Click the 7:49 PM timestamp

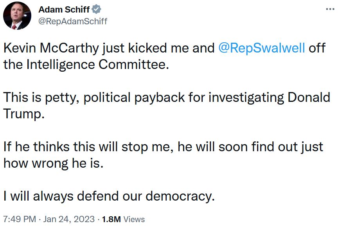coord(20,219)
